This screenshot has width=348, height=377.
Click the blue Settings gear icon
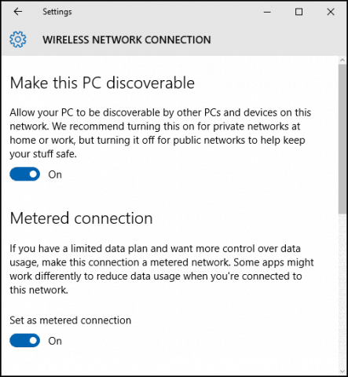[18, 39]
